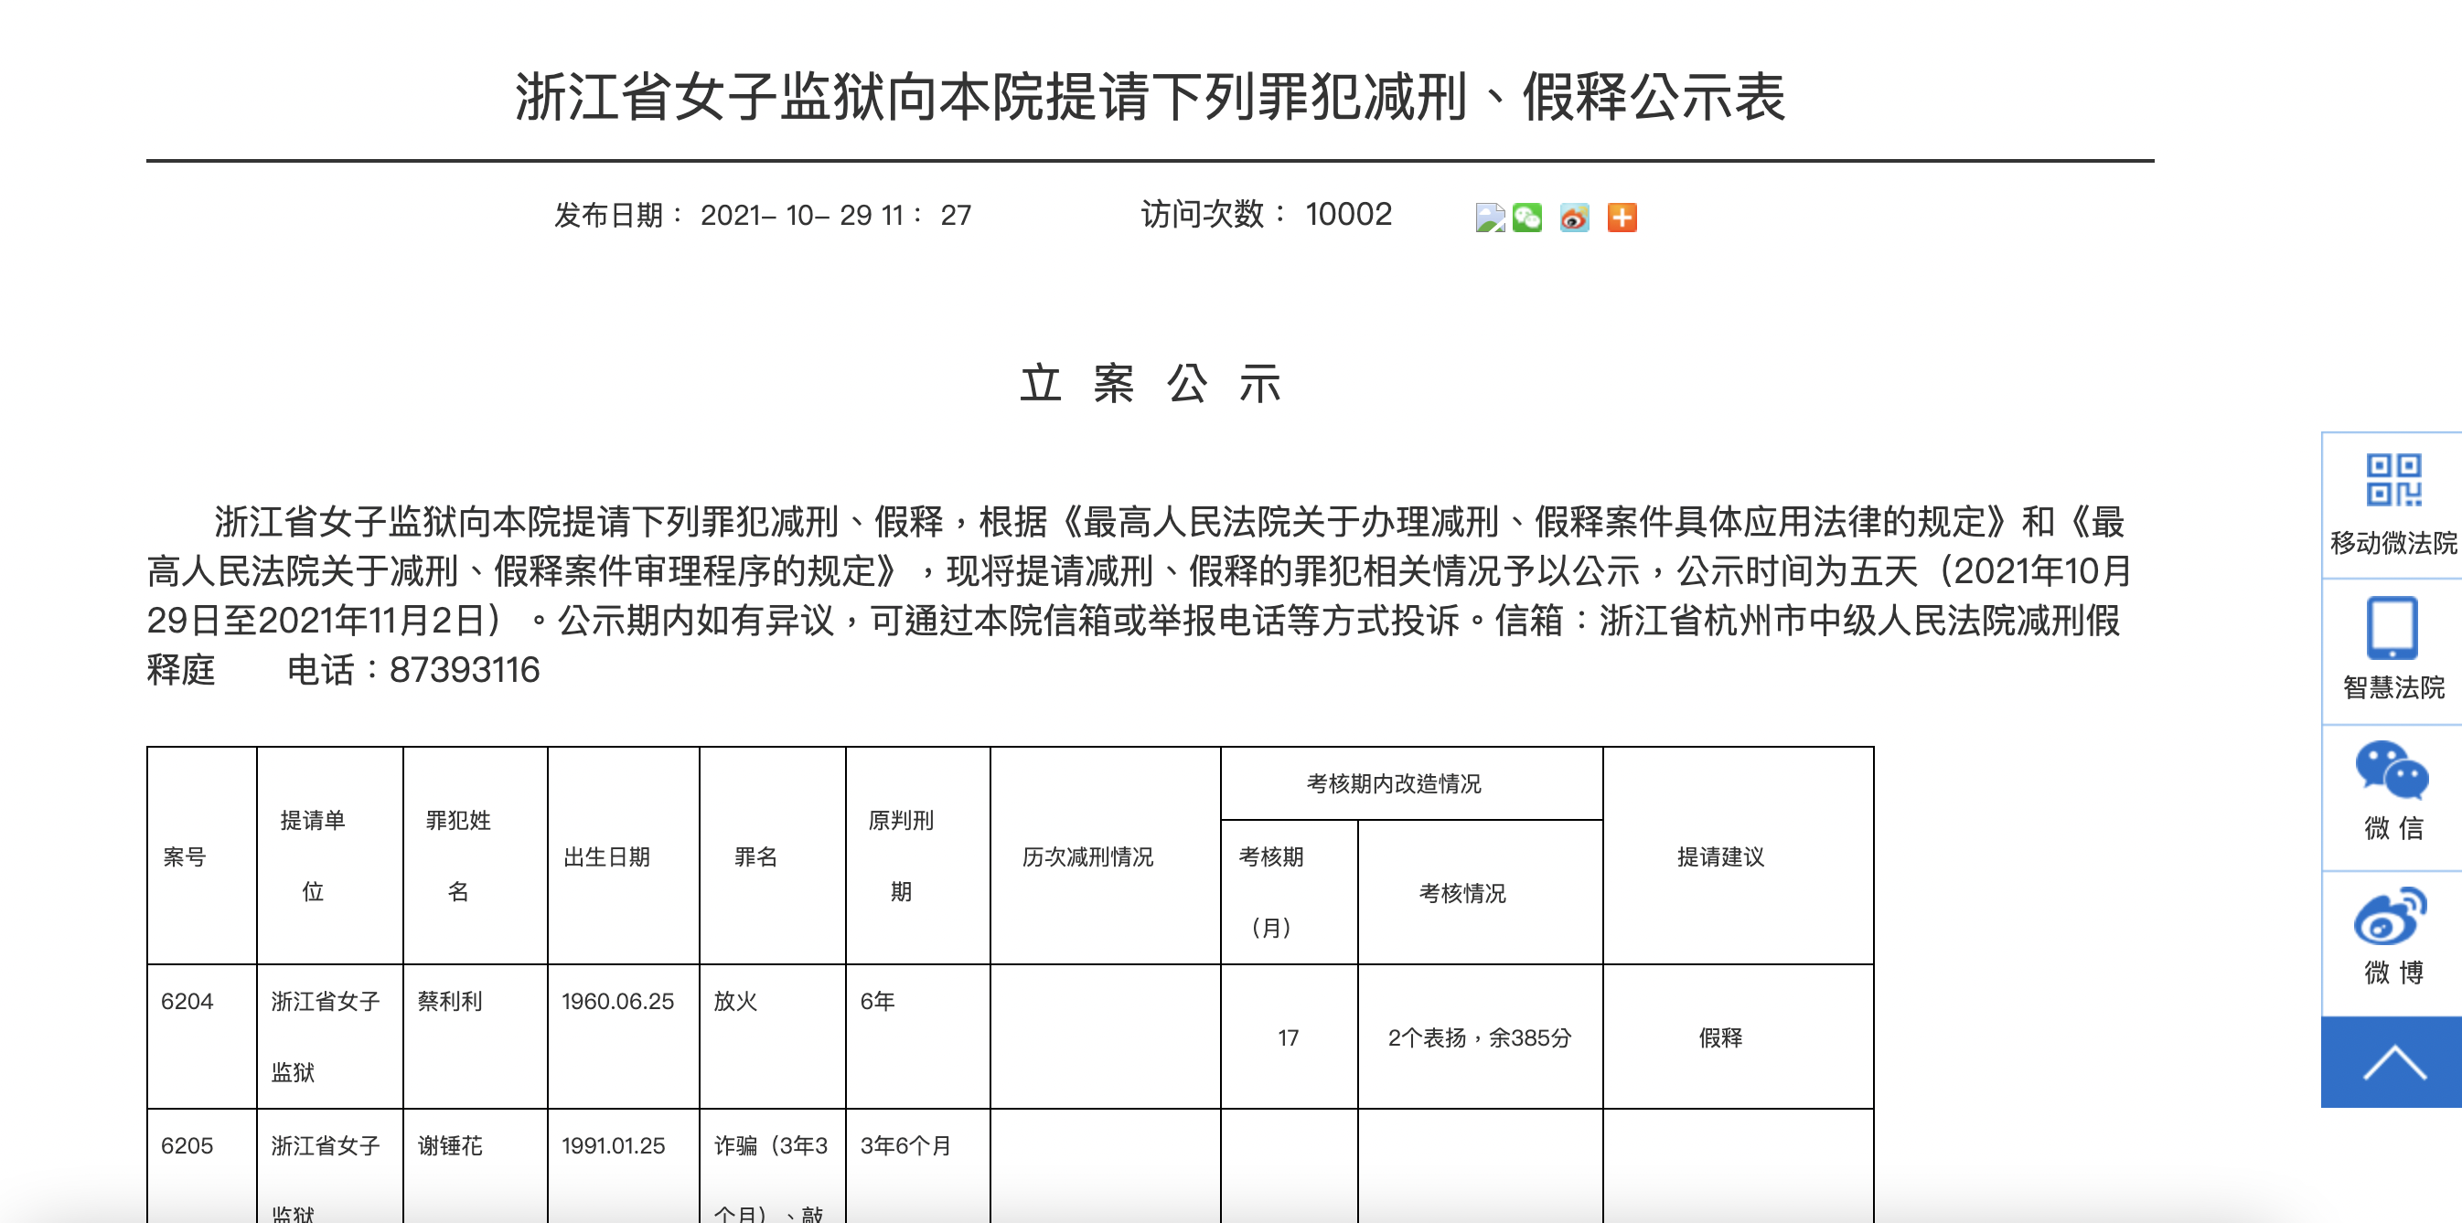
Task: Open 移动微法院 QR code sidebar item
Action: point(2392,505)
